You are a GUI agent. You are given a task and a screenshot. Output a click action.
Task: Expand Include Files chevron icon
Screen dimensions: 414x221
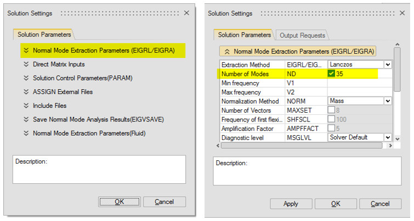point(25,106)
